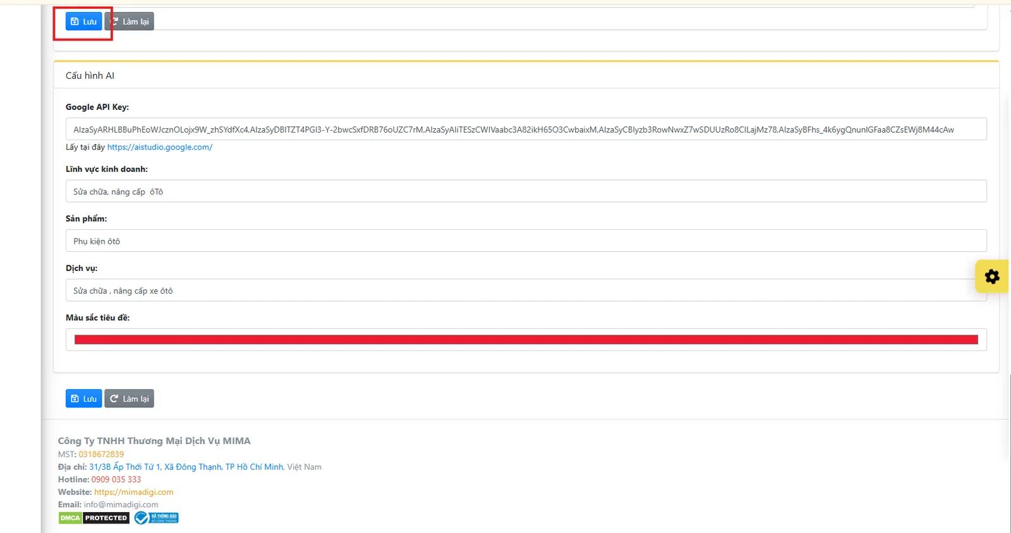Click the top Làm lại reset button
This screenshot has height=533, width=1011.
coord(130,21)
